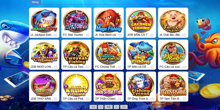Open Gods Grant Fortune thumbnail
This screenshot has width=220, height=110.
[x=109, y=53]
